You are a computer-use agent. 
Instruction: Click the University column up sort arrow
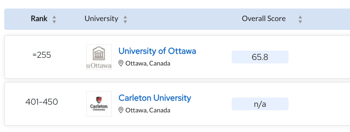125,17
